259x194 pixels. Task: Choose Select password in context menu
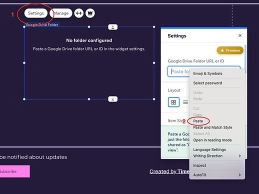[x=217, y=83]
